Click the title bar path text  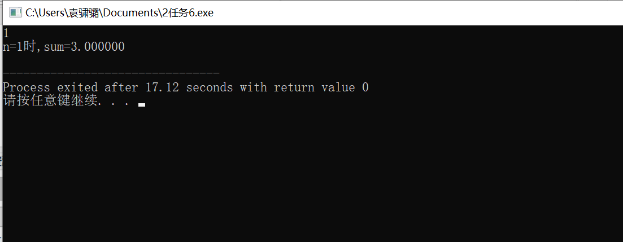119,12
